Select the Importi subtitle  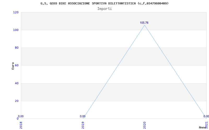tap(104, 9)
